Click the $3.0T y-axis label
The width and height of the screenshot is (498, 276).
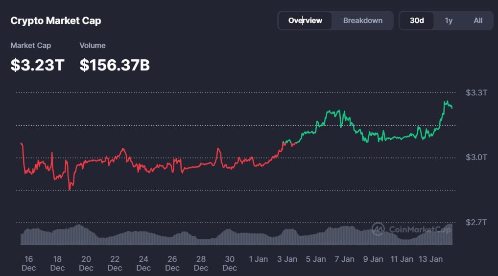(x=476, y=158)
